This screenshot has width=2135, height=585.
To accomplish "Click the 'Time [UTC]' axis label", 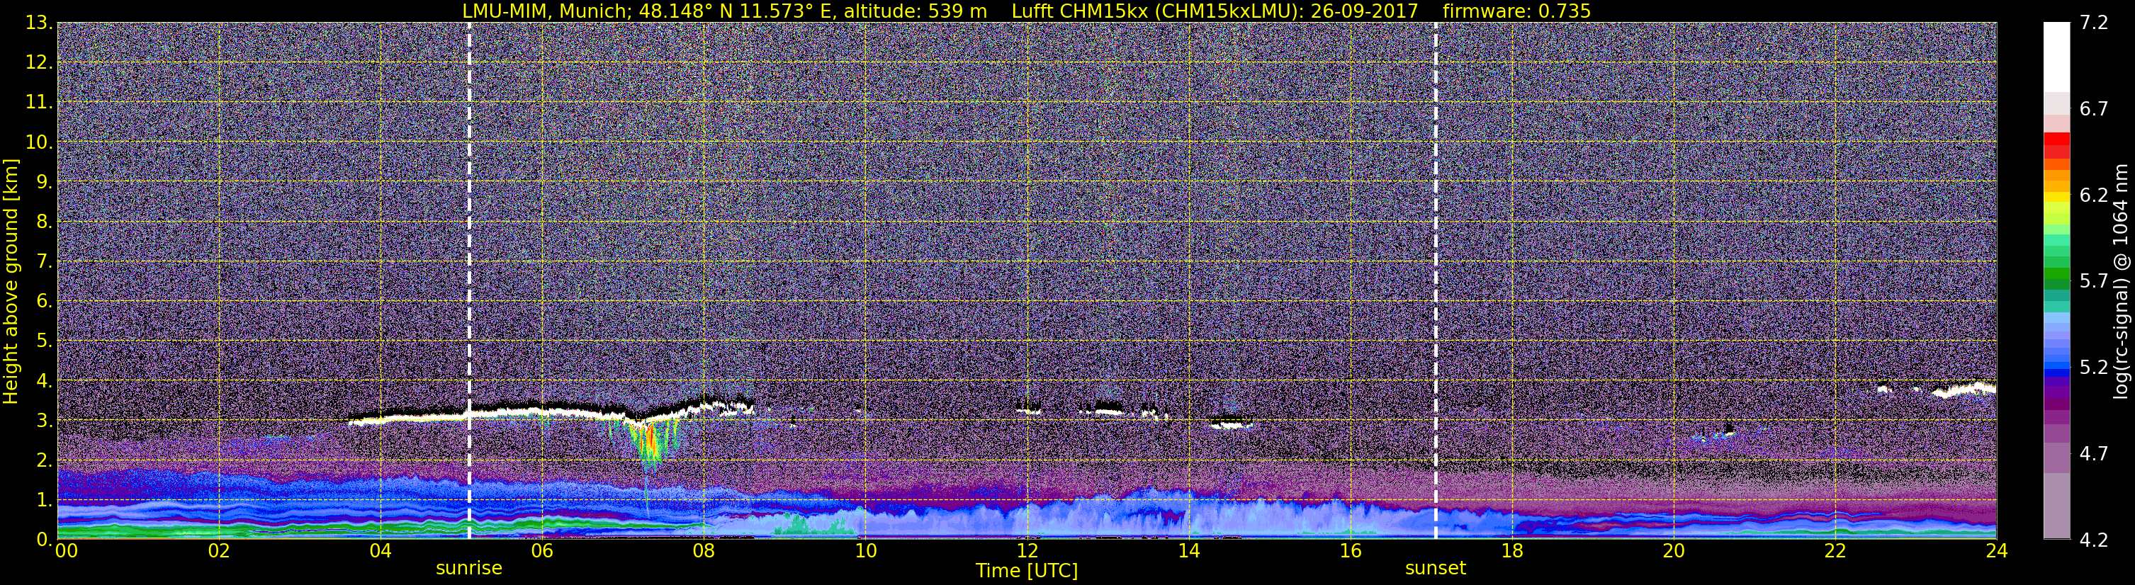I will tap(1027, 570).
